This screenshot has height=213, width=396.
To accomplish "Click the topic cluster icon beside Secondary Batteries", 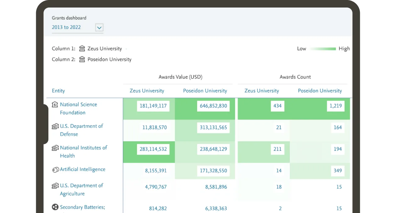I will [55, 207].
